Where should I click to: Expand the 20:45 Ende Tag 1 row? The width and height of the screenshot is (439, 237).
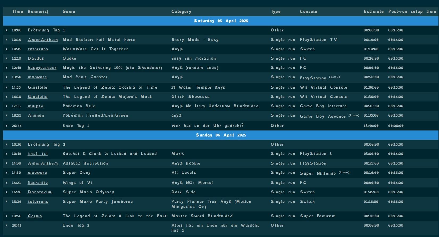click(x=7, y=126)
